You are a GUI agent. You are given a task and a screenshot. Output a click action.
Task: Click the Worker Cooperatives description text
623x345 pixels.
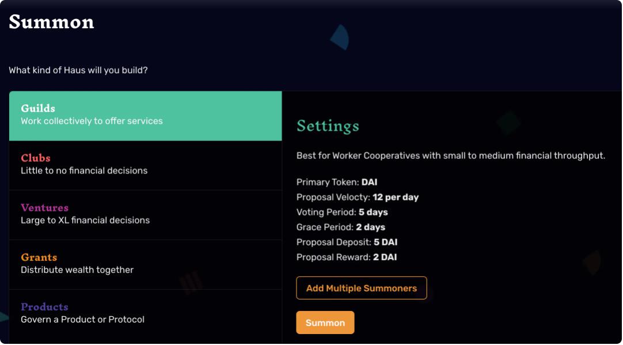(x=451, y=156)
